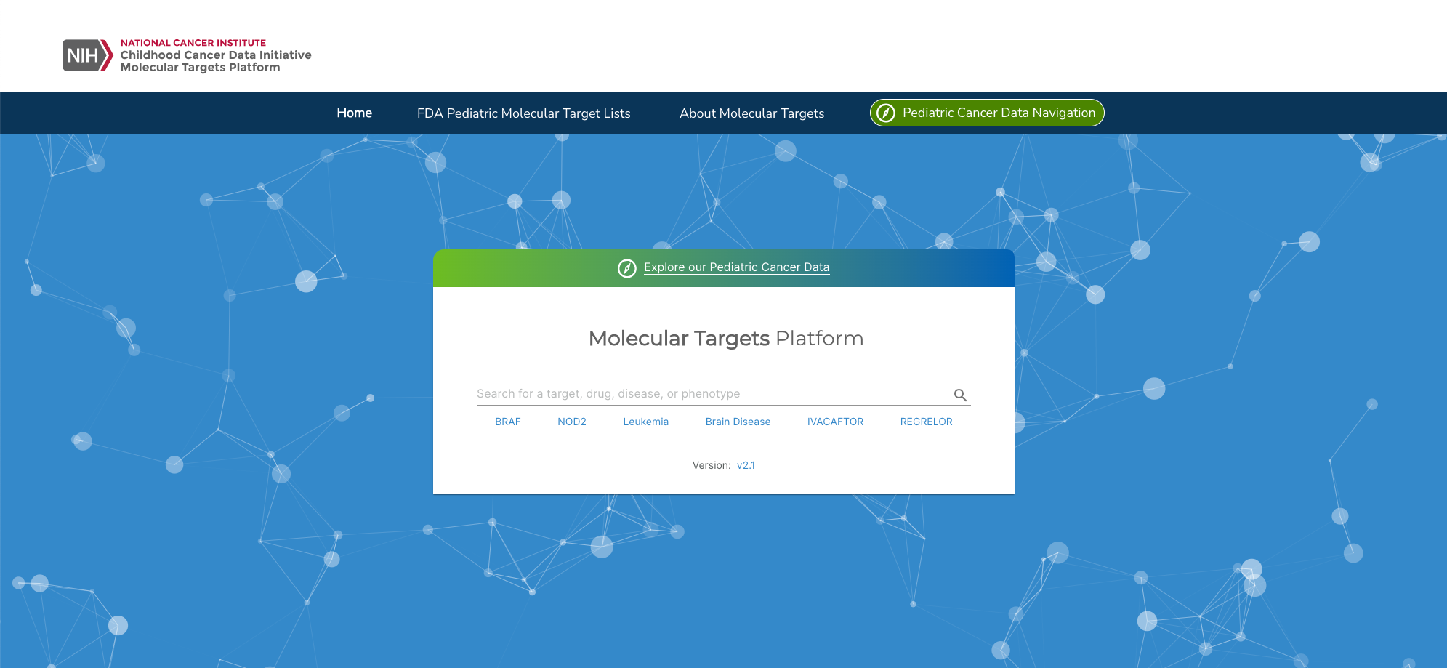Click the target search input field
1447x668 pixels.
coord(705,393)
